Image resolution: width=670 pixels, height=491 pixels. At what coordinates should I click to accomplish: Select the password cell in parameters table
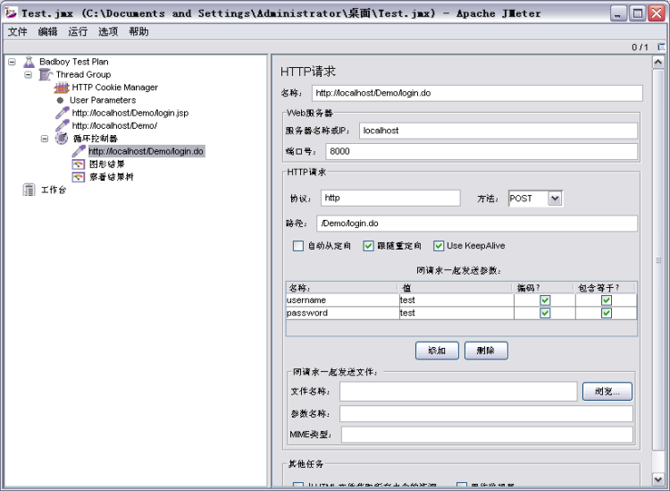pyautogui.click(x=342, y=313)
